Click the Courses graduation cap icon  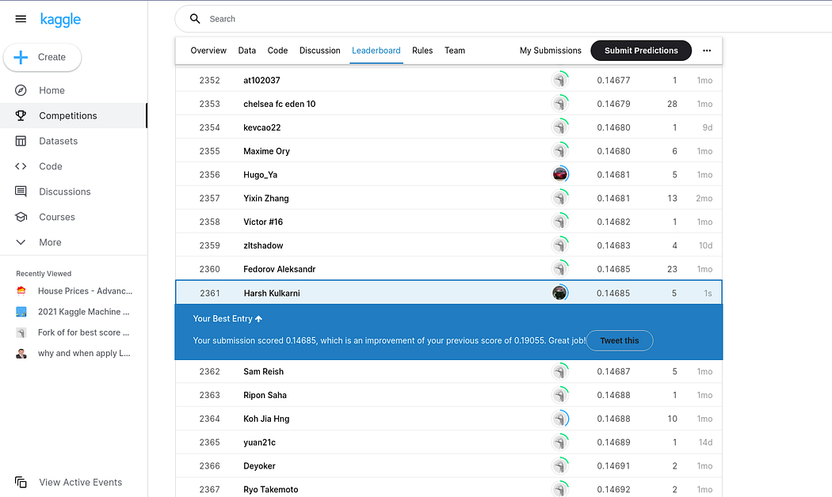(x=21, y=217)
